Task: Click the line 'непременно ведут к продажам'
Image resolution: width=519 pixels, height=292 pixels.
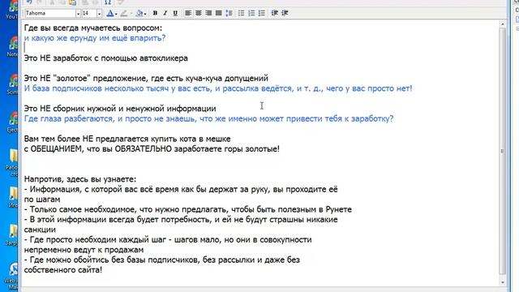Action: (x=84, y=250)
